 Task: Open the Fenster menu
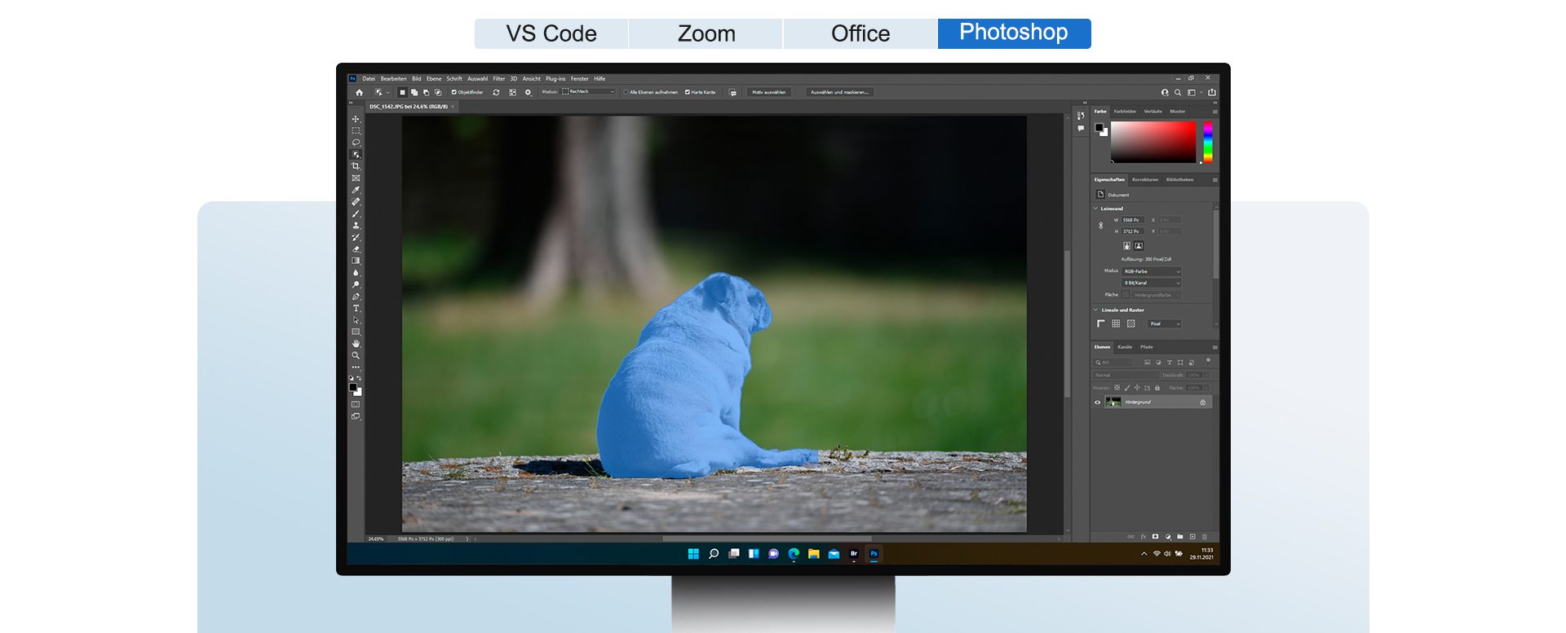[580, 79]
